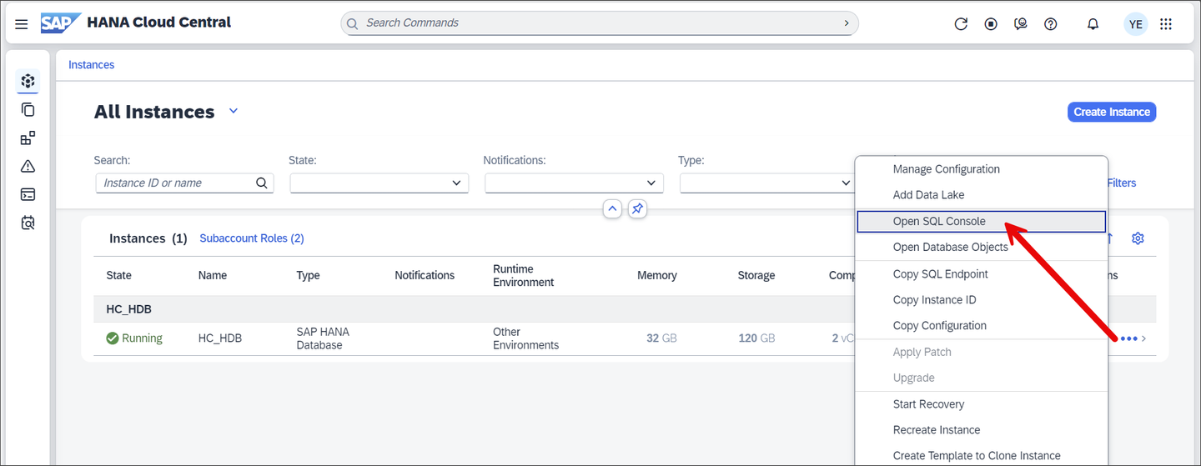Click the 120 GB storage value
Screen dimensions: 1201x466
pyautogui.click(x=756, y=338)
